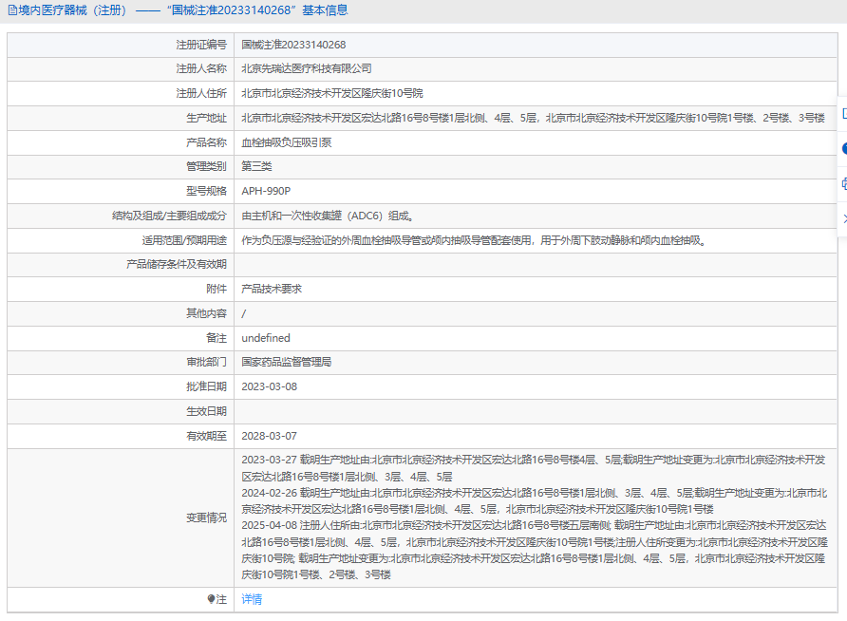Click the 产品技术要求 attachment text
This screenshot has width=847, height=621.
click(272, 289)
